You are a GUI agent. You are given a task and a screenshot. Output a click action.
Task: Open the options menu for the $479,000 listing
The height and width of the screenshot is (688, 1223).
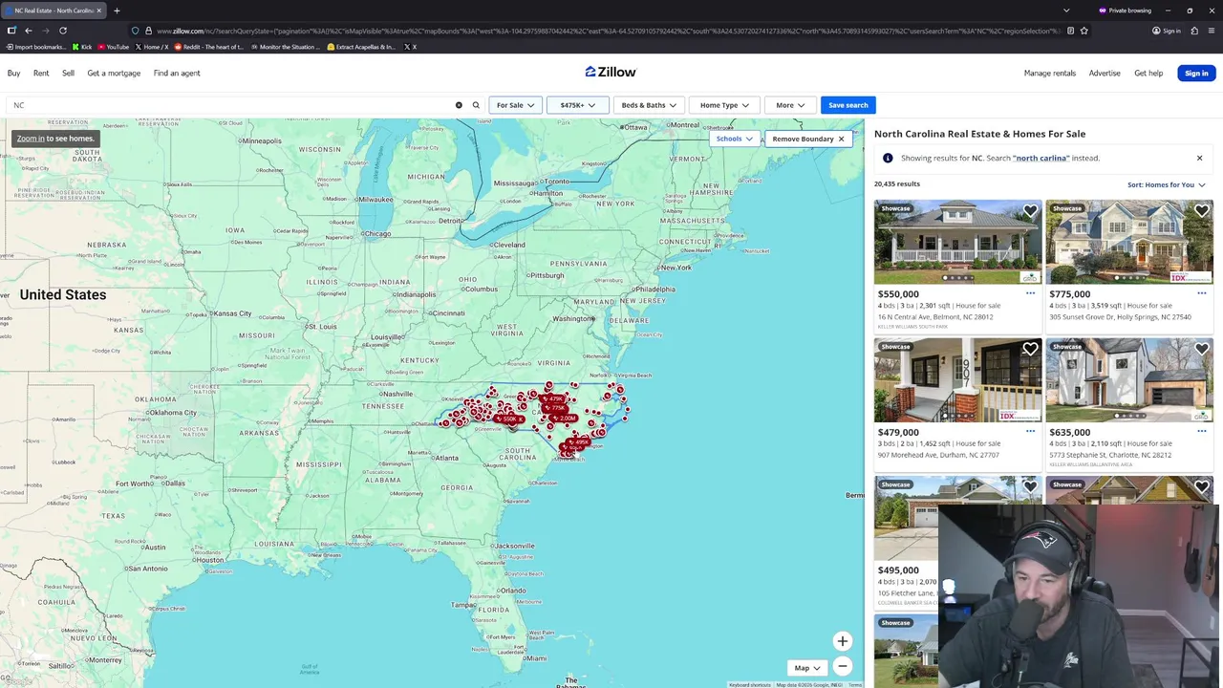[x=1030, y=431]
